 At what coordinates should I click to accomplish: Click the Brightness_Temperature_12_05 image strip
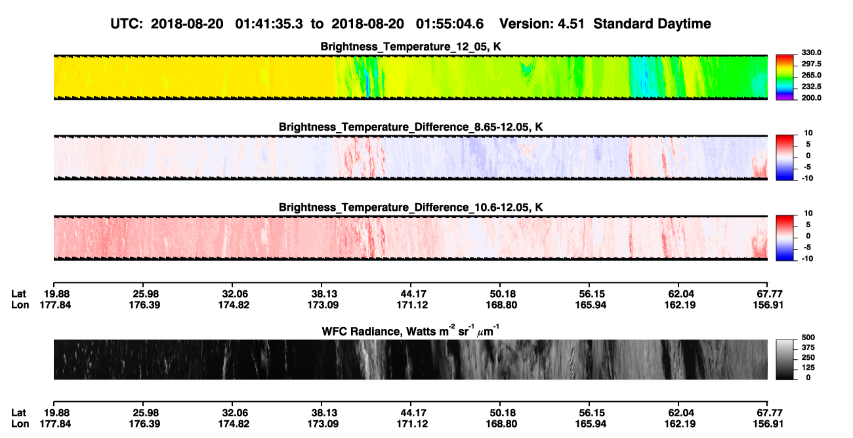(410, 77)
